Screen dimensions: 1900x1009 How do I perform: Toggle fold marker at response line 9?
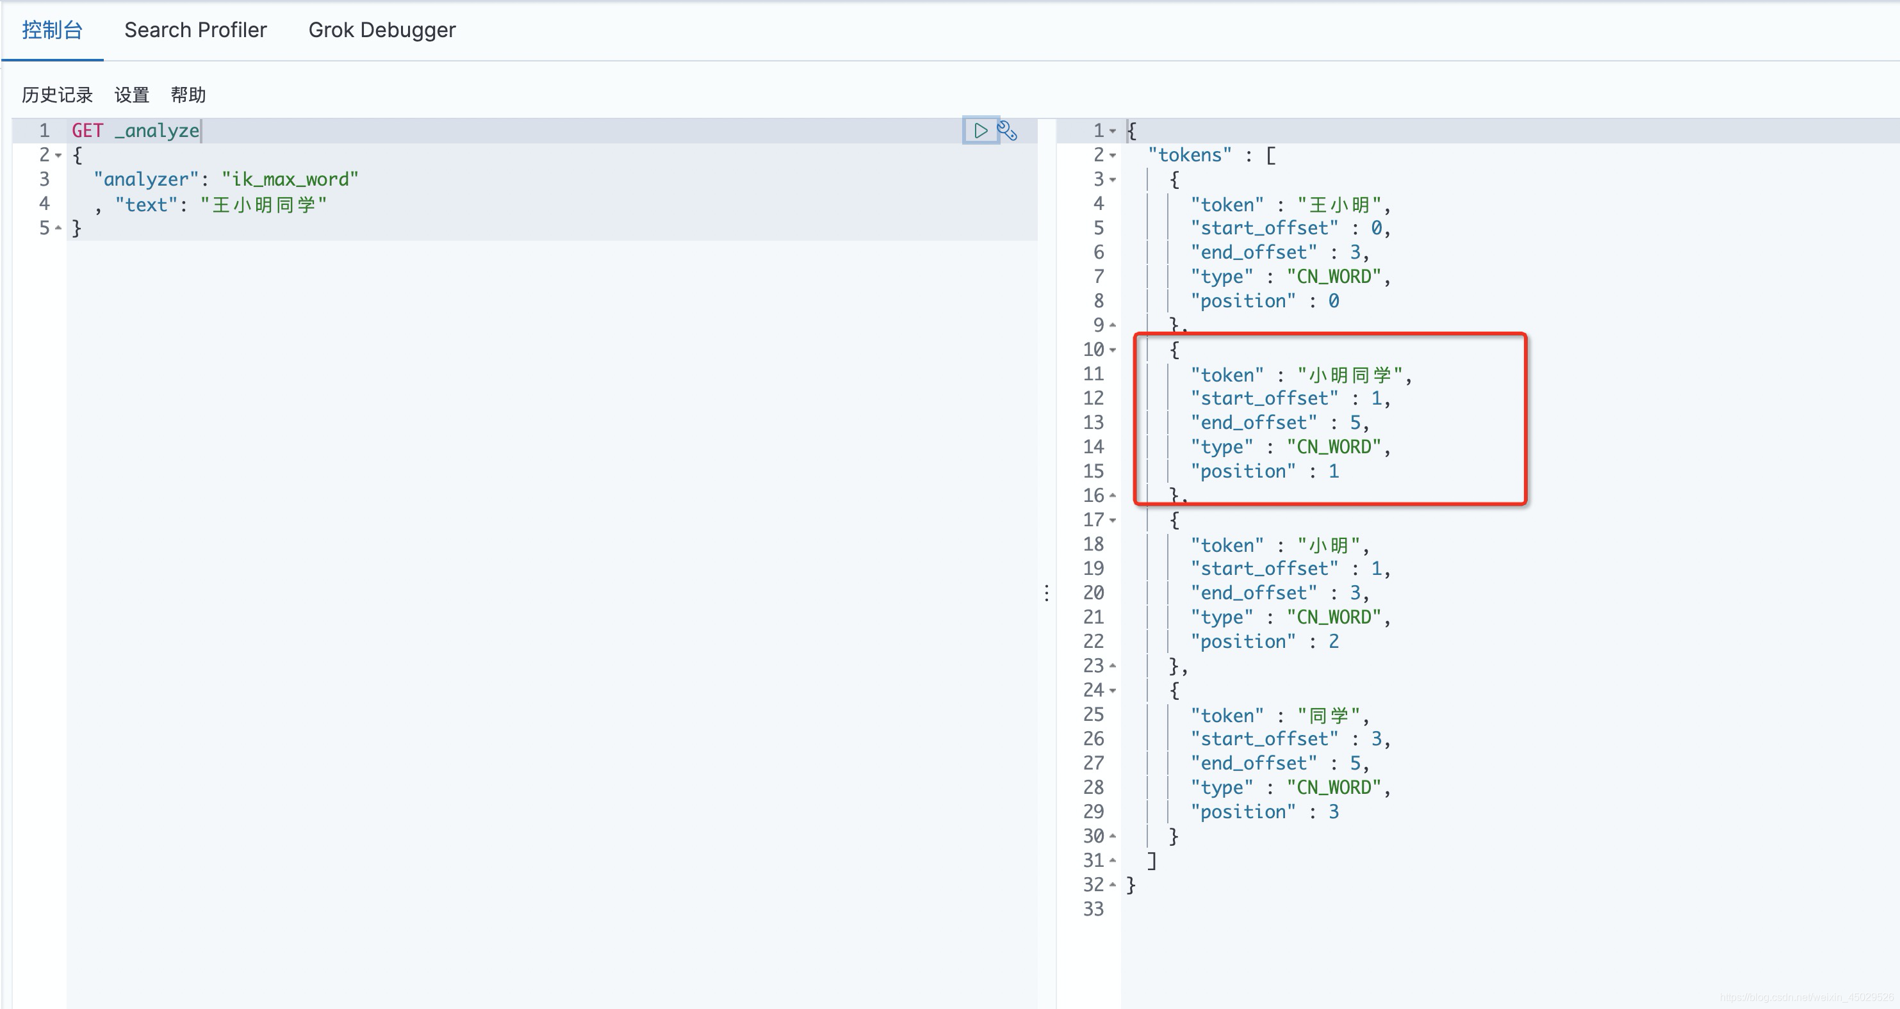[1113, 325]
